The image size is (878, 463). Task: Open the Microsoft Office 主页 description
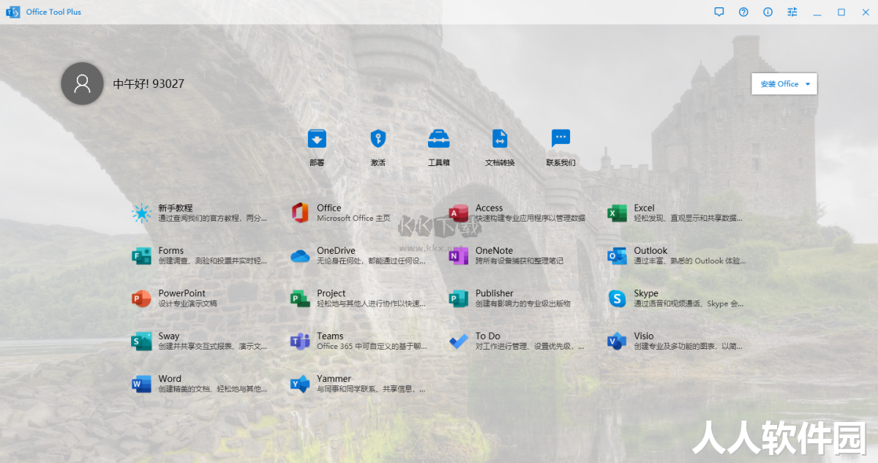coord(353,218)
